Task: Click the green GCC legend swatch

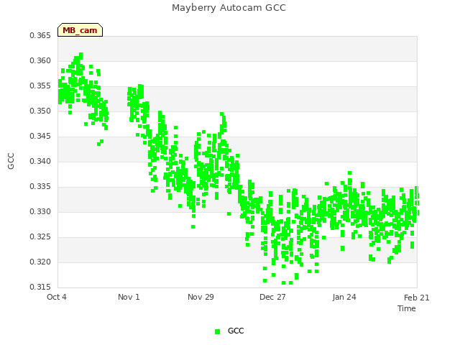Action: coord(217,331)
